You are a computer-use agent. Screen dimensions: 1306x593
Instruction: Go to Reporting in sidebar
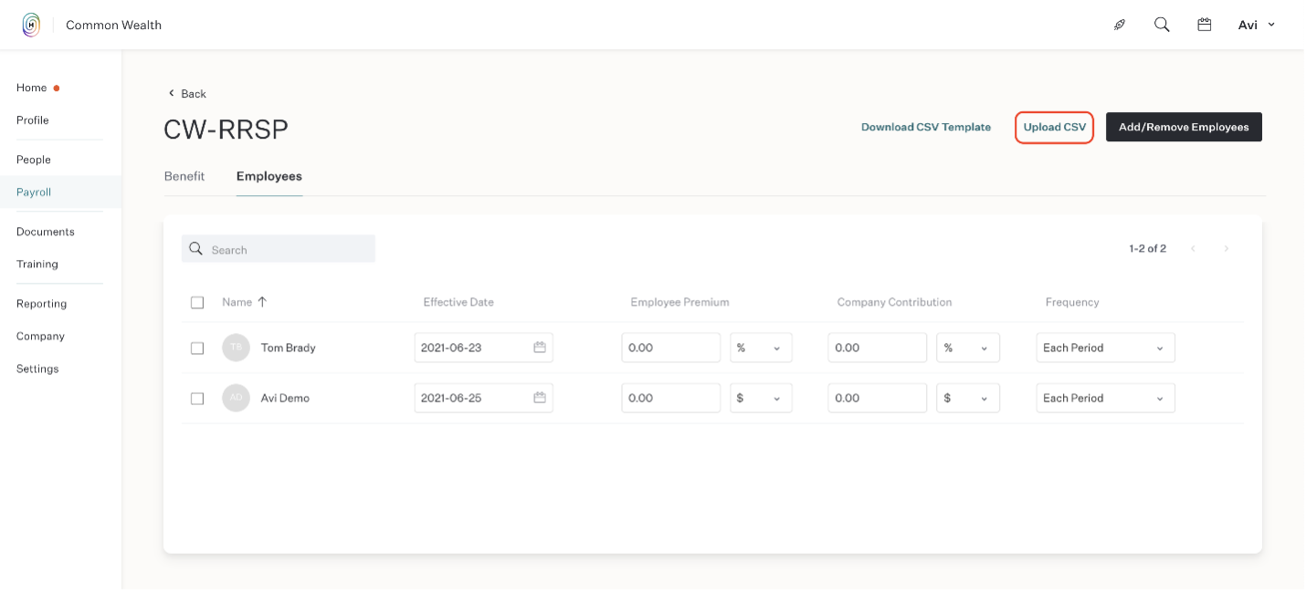(41, 304)
